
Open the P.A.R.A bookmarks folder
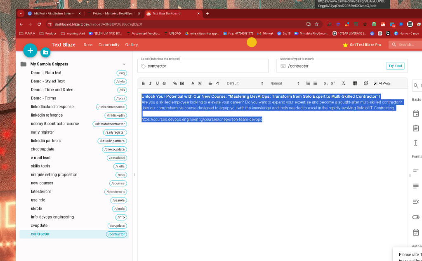coord(27,33)
